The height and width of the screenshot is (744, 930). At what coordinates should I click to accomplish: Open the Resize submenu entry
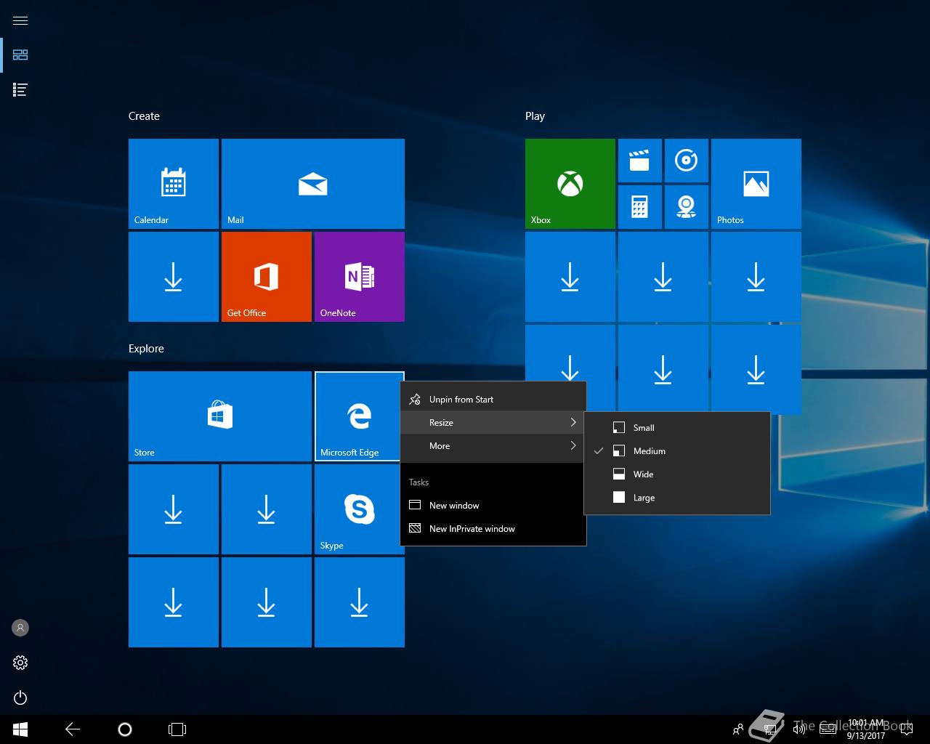(493, 422)
